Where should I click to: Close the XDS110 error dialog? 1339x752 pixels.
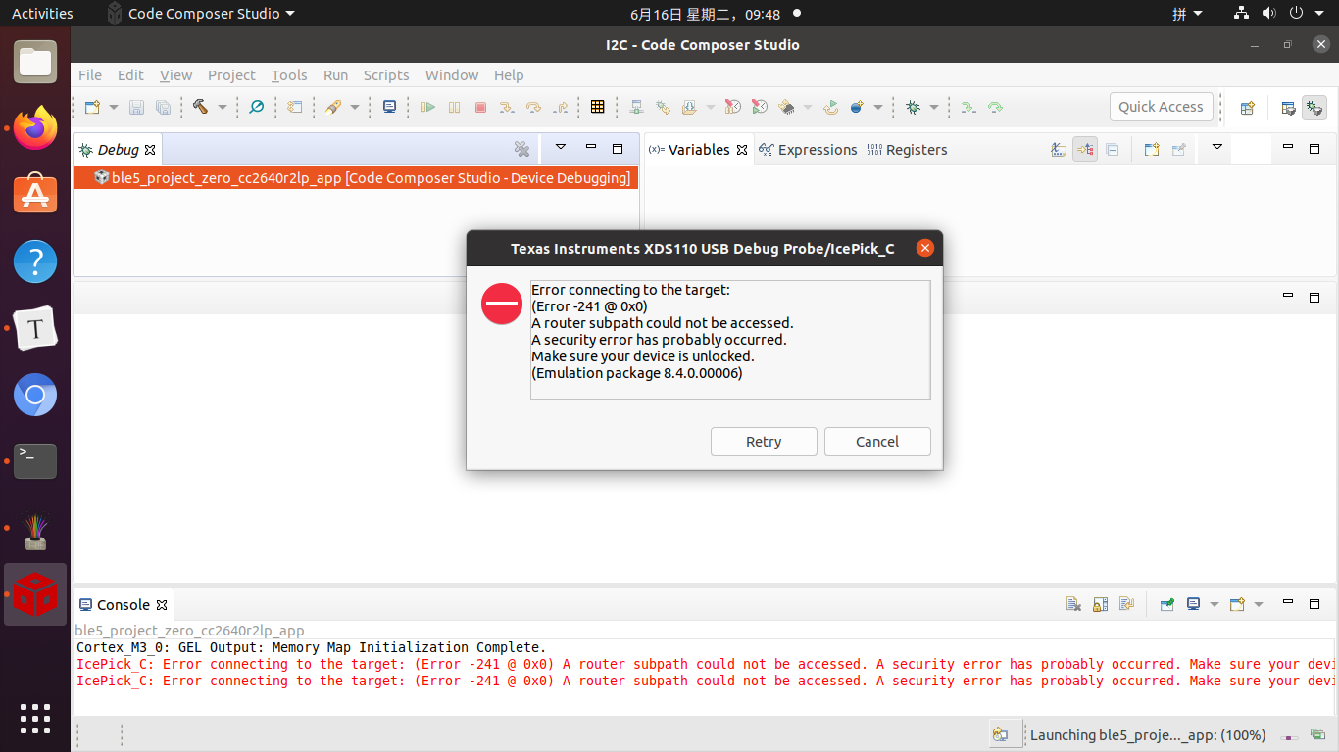click(x=924, y=249)
